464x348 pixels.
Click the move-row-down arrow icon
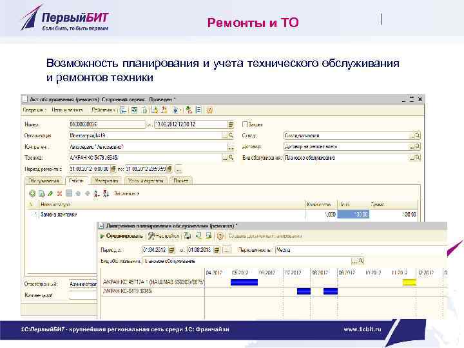87,193
